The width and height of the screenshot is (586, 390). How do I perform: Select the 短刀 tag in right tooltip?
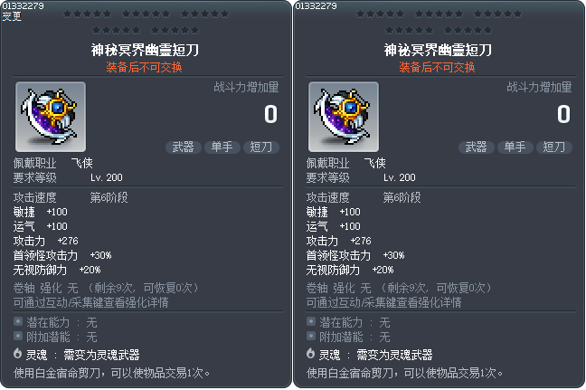(553, 147)
